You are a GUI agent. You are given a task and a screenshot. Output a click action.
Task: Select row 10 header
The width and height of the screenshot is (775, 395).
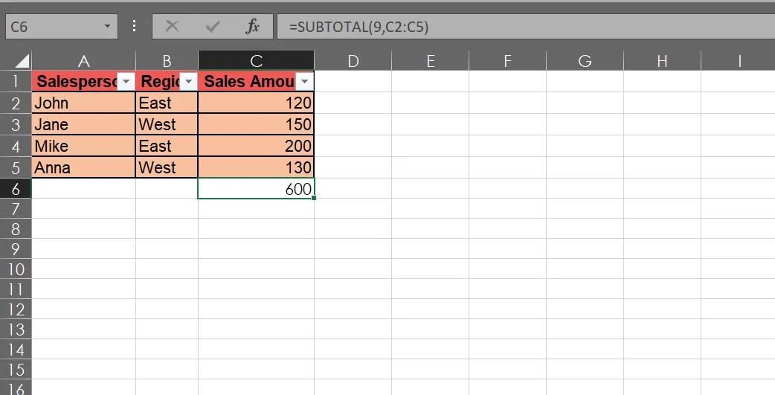16,269
